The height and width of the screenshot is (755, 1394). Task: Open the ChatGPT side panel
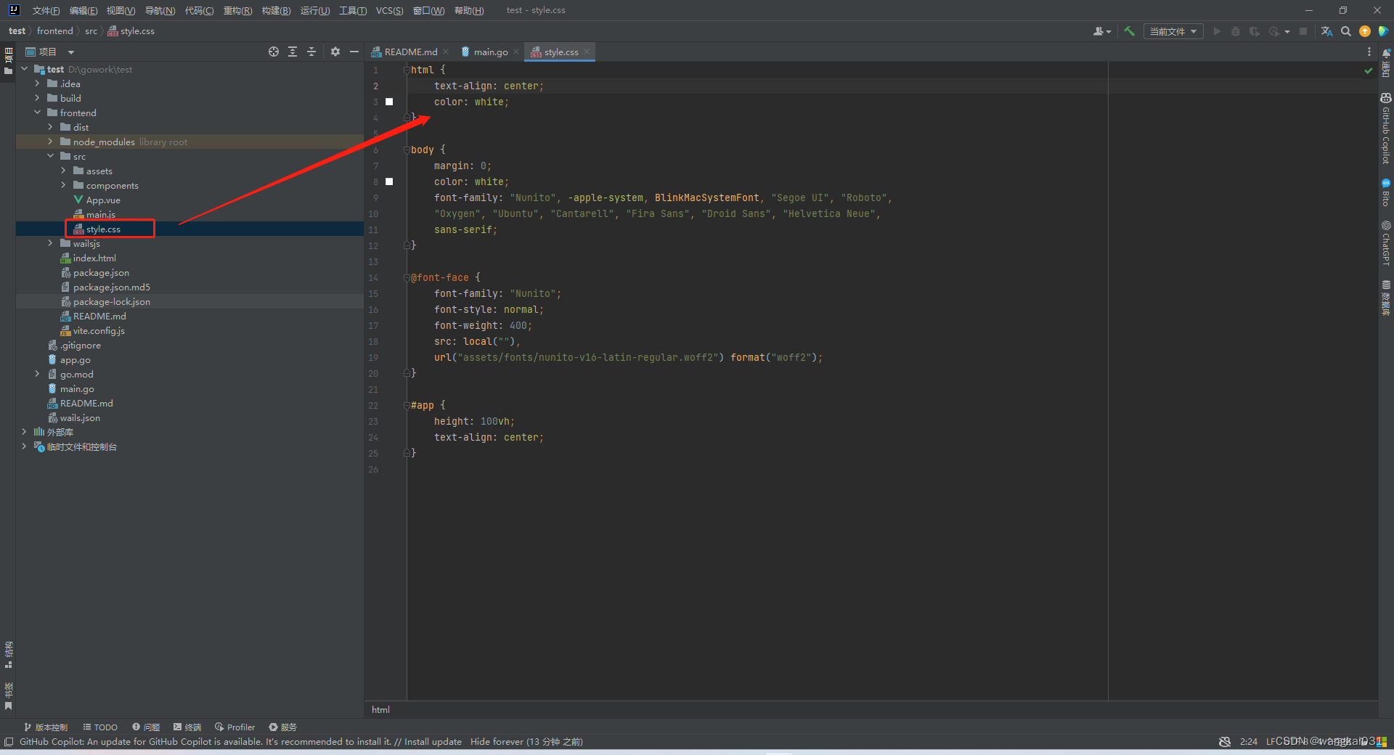point(1386,243)
